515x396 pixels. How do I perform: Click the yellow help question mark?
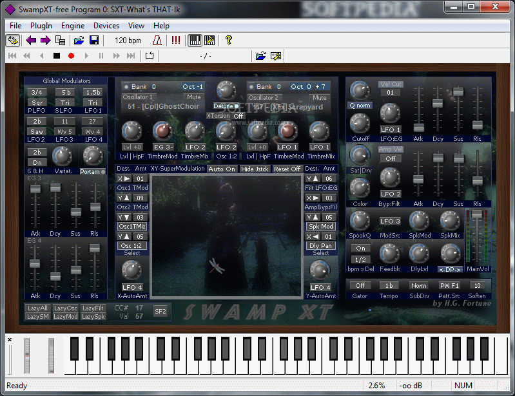point(229,41)
